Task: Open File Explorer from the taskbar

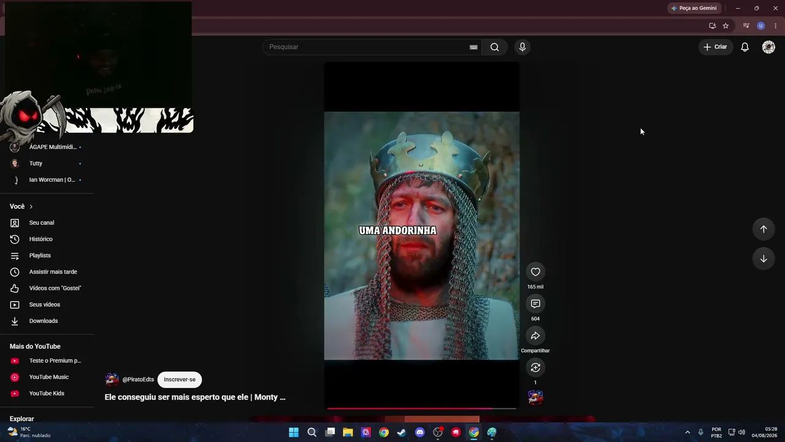Action: click(348, 432)
